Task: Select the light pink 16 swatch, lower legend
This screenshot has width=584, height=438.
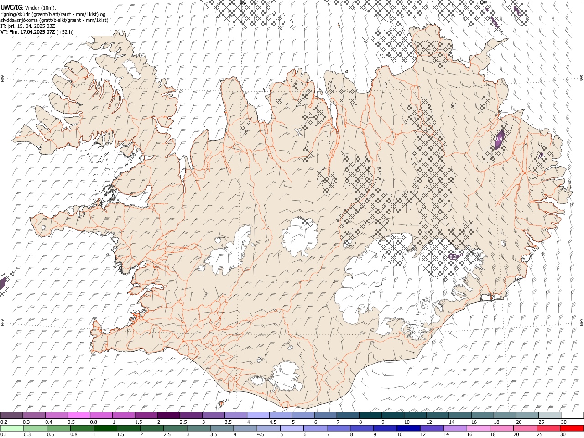Action: point(479,428)
